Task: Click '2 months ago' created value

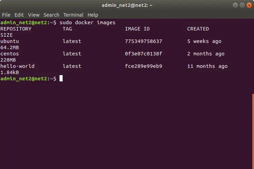Action: pos(206,54)
